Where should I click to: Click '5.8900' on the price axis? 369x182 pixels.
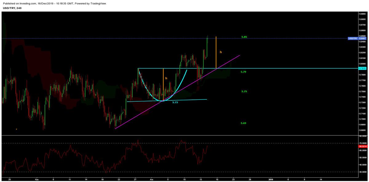(x=363, y=14)
